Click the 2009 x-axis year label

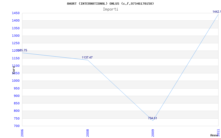[x=153, y=133]
